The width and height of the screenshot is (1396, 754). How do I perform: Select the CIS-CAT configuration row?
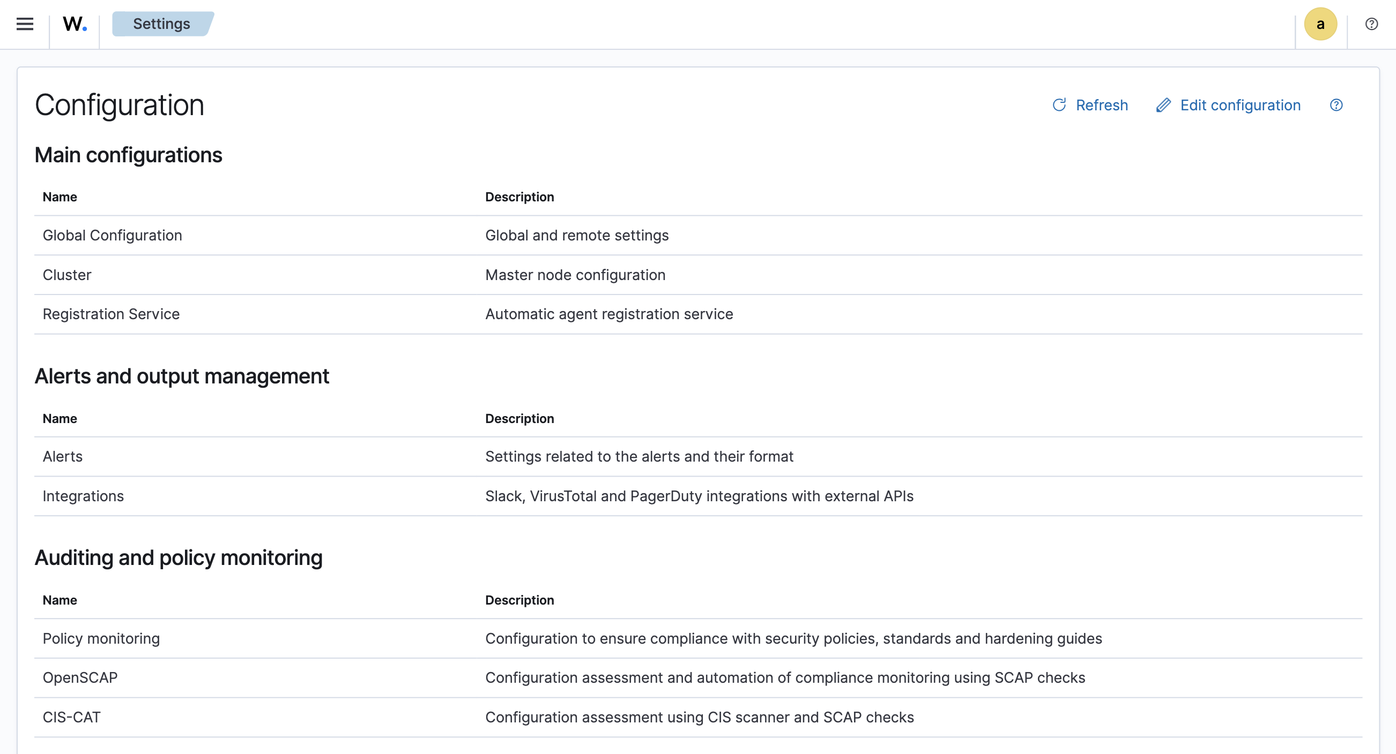tap(71, 717)
